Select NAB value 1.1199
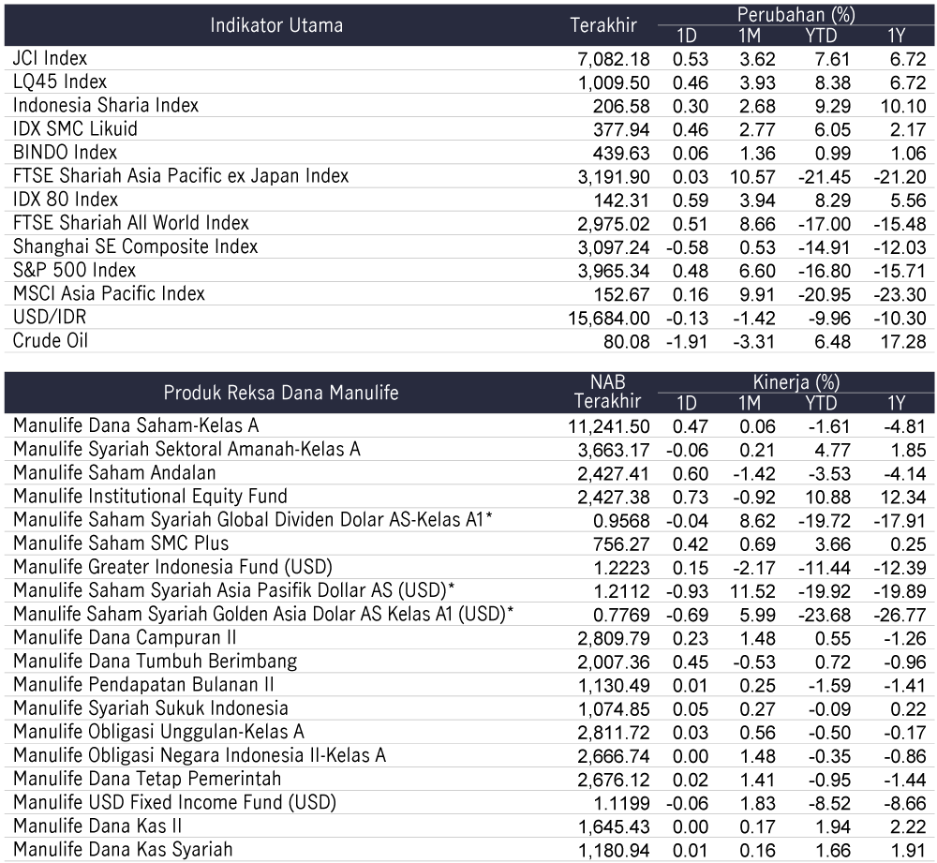 (621, 804)
